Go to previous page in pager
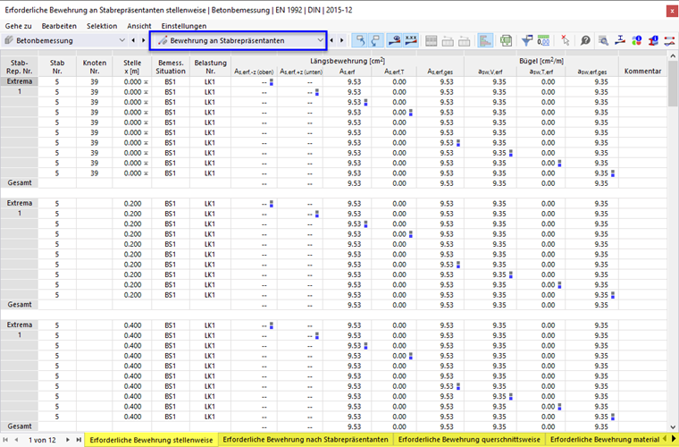This screenshot has height=447, width=679. (x=16, y=440)
